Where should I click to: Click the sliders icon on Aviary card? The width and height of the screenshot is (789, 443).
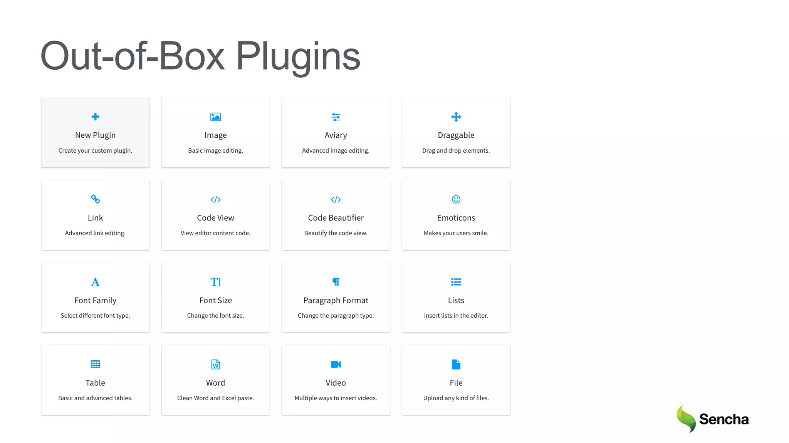[336, 117]
